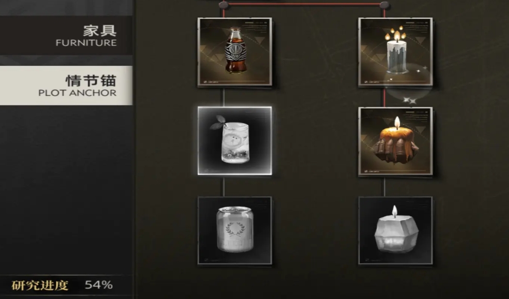The width and height of the screenshot is (509, 299).
Task: Open description text on cola bottle card
Action: [256, 28]
